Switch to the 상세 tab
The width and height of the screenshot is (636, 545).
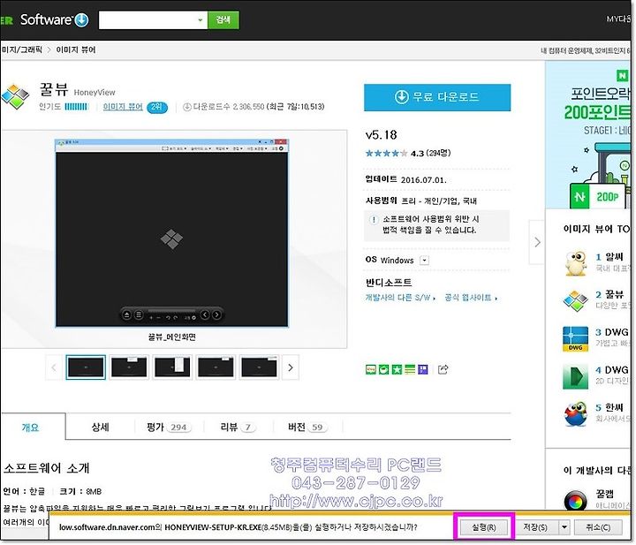click(x=100, y=427)
